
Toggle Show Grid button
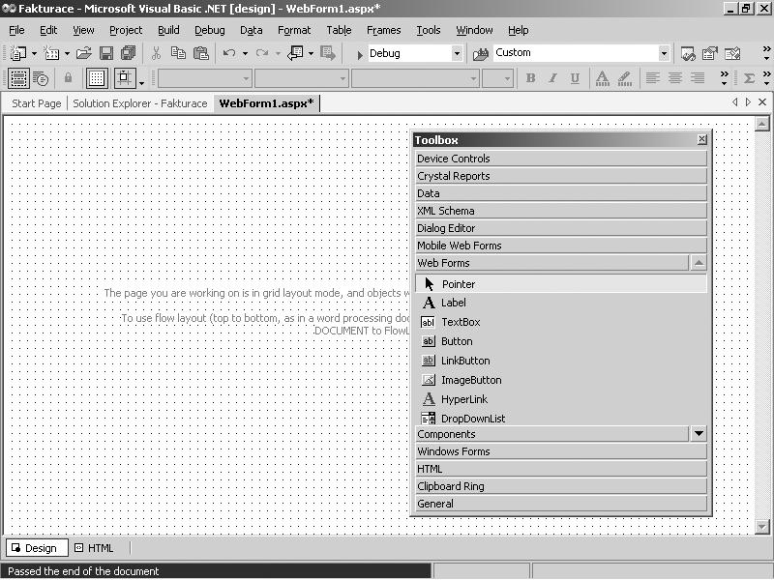97,78
